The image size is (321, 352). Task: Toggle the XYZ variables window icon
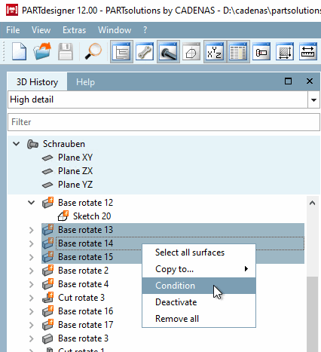pyautogui.click(x=215, y=52)
